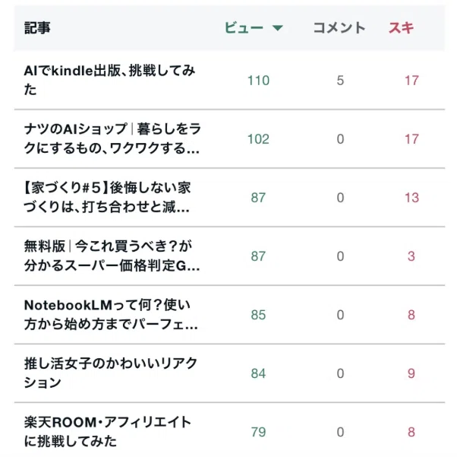Open the NotebookLMって何? article

[111, 315]
